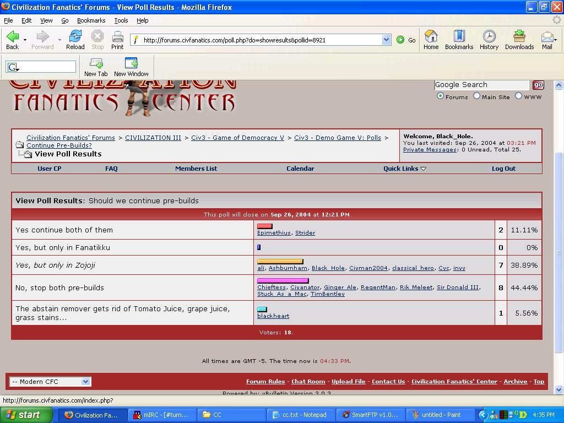Select the Forums search radio button
Image resolution: width=564 pixels, height=423 pixels.
[x=440, y=96]
